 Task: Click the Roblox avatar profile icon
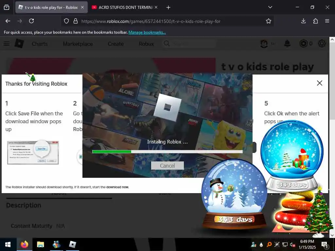click(264, 44)
